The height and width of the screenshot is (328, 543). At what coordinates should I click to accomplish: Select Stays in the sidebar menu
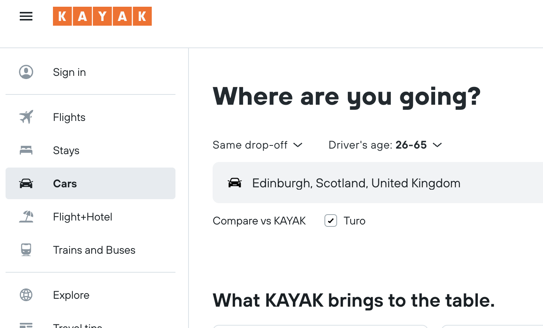coord(90,150)
